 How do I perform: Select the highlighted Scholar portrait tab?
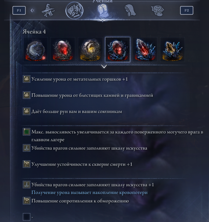pyautogui.click(x=103, y=10)
